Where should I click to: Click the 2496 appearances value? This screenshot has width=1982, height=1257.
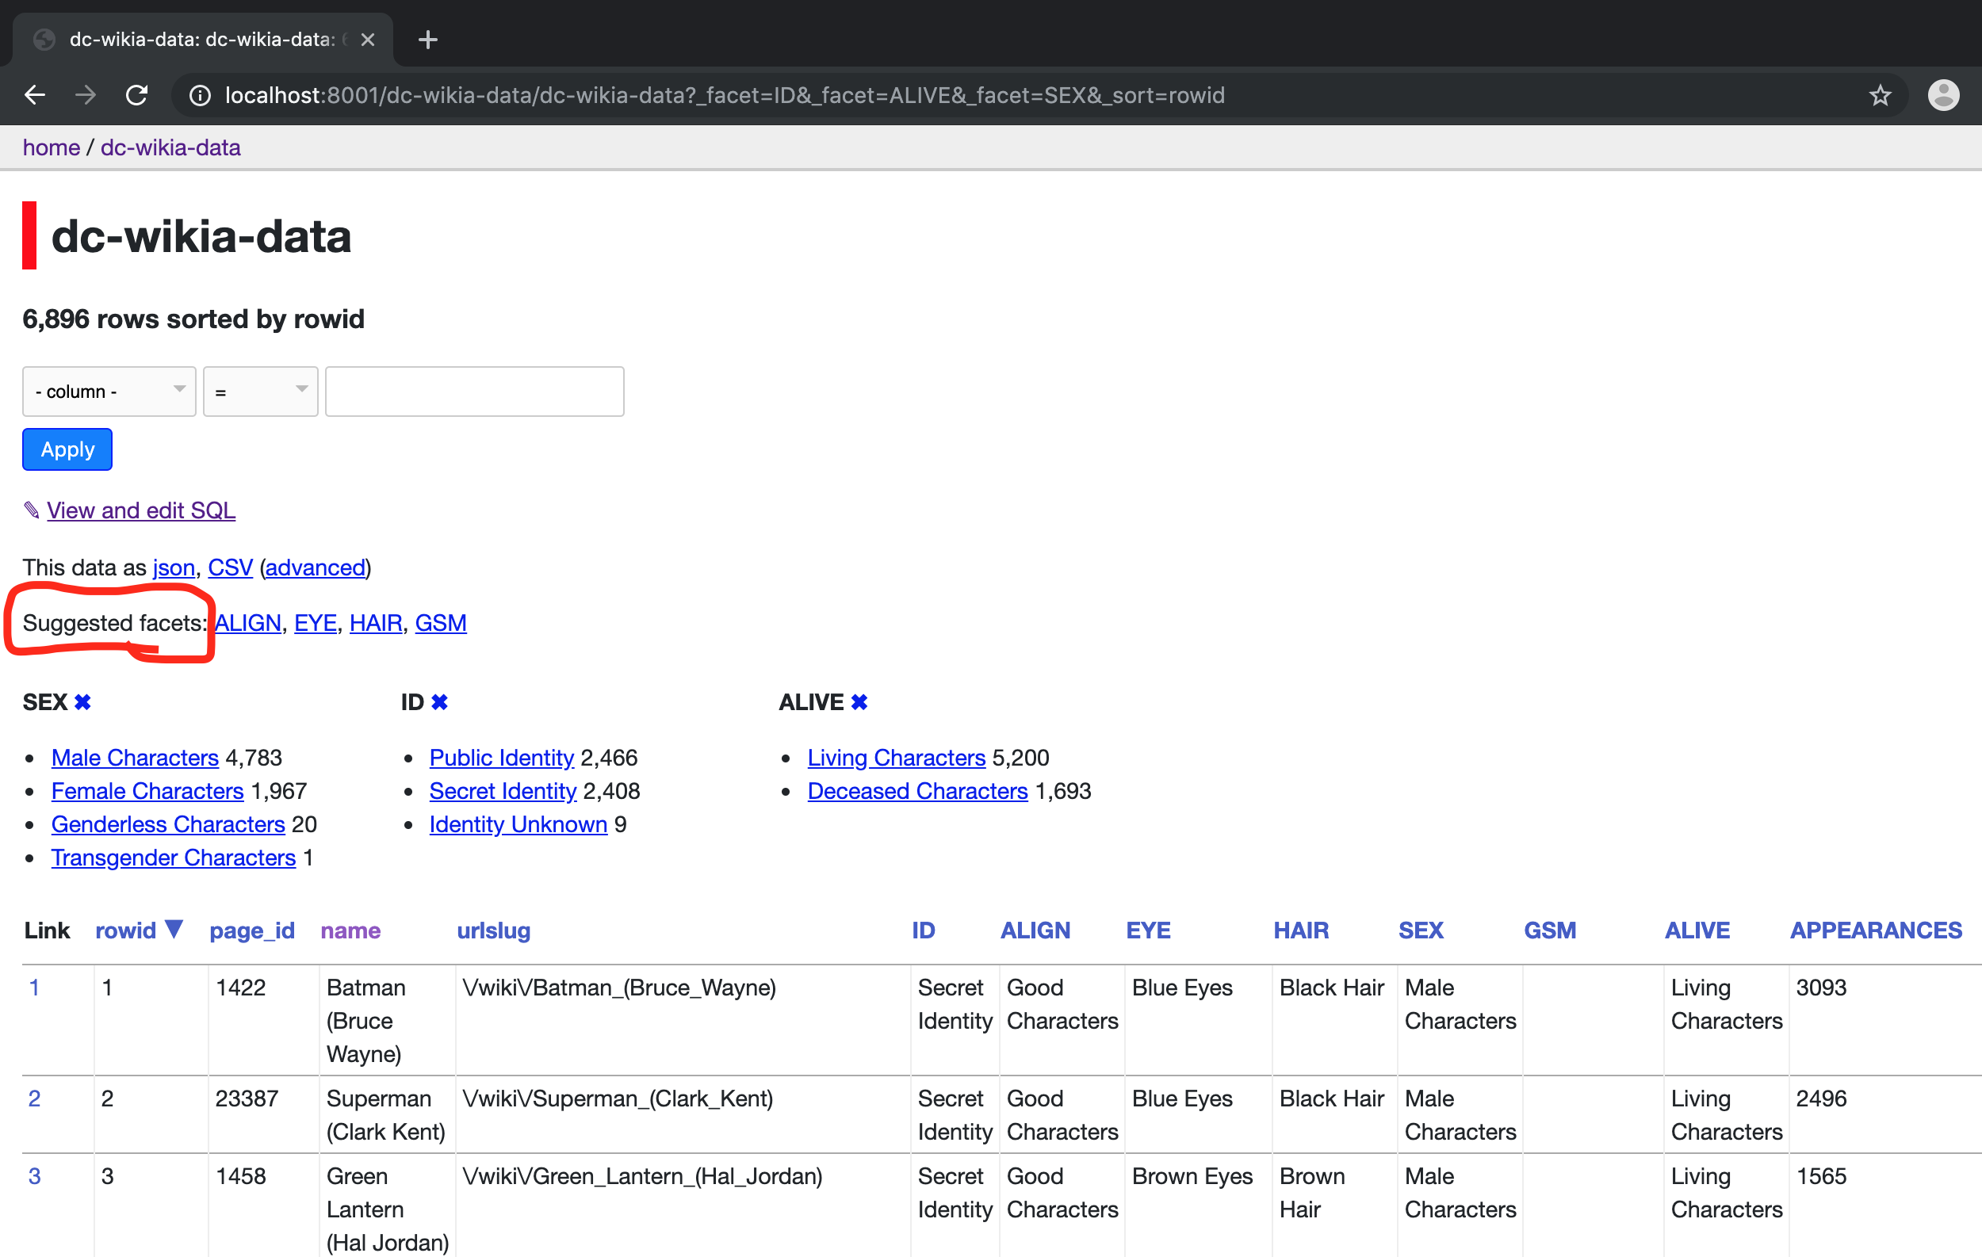(x=1821, y=1098)
